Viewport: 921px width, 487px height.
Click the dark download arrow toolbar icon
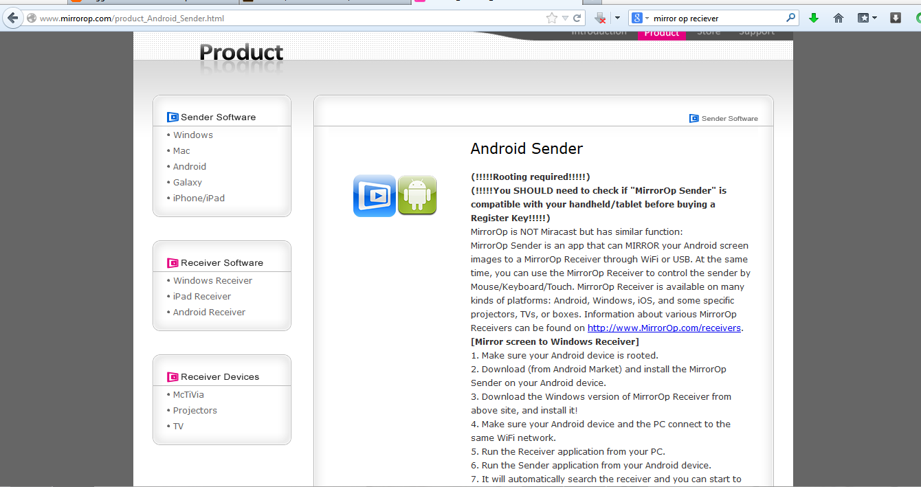pyautogui.click(x=896, y=19)
